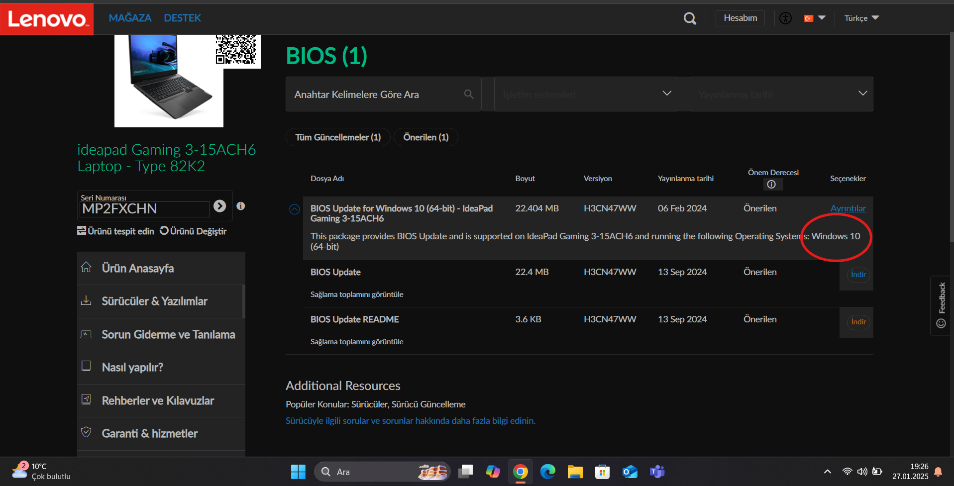Open the Nasıl yapılır? section
954x486 pixels.
[161, 368]
